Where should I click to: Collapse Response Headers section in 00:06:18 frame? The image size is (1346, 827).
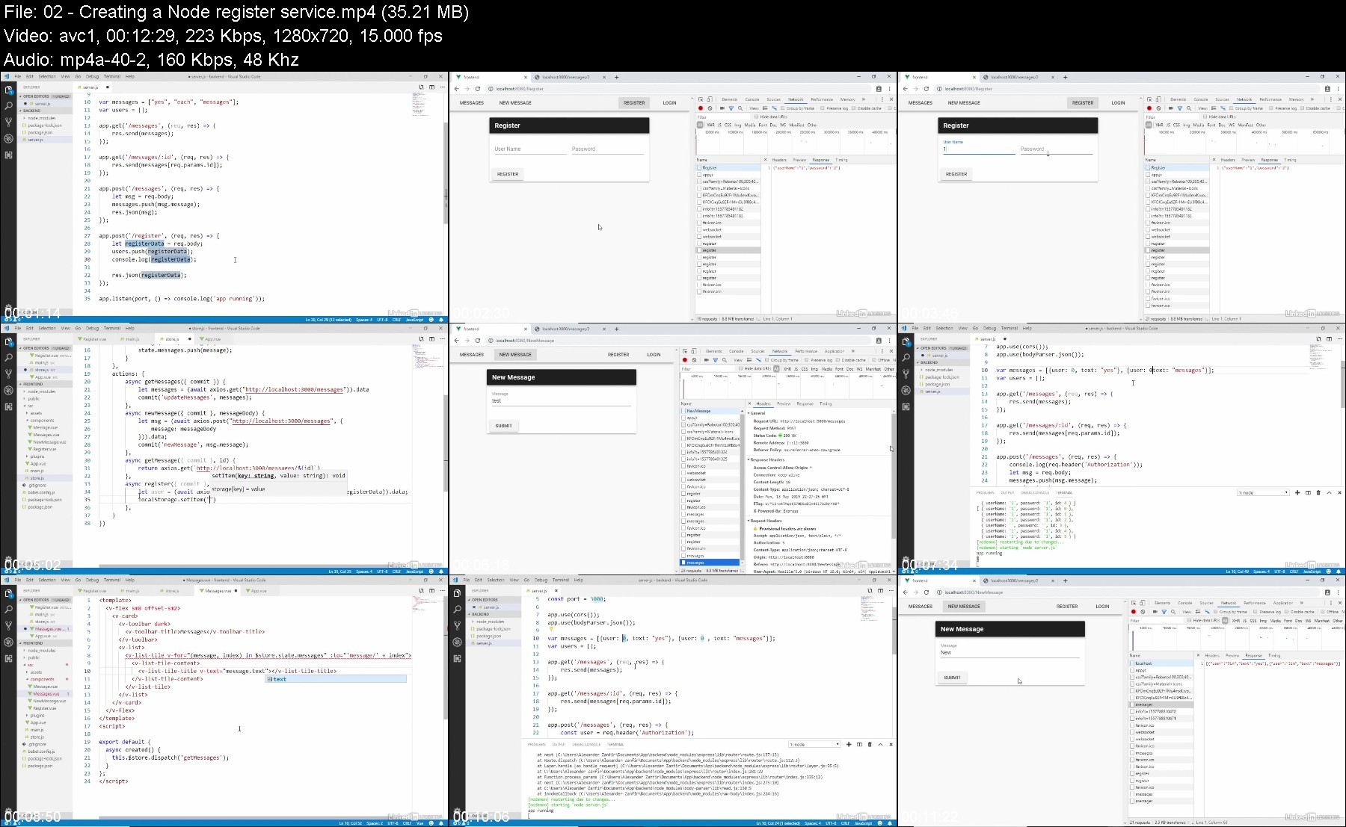coord(766,459)
